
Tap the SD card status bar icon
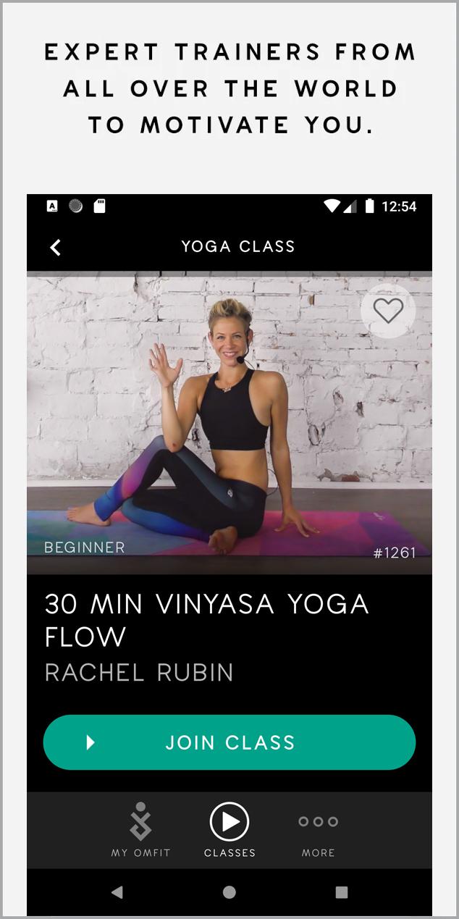point(100,206)
